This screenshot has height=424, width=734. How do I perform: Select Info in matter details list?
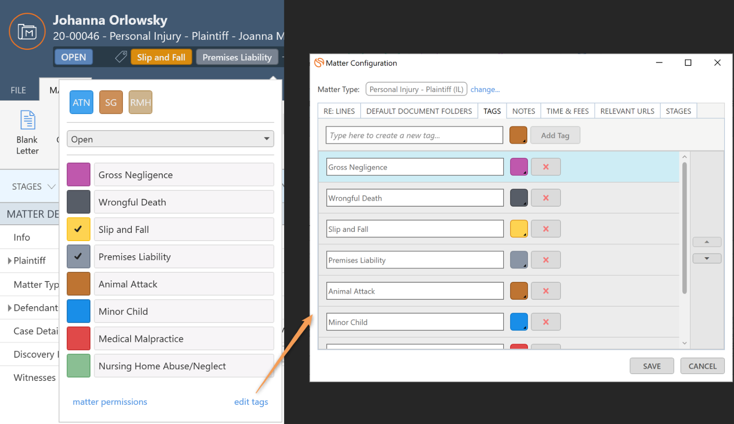click(22, 237)
